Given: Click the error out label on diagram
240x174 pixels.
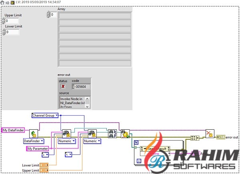Looking at the screenshot, I should 232,137.
